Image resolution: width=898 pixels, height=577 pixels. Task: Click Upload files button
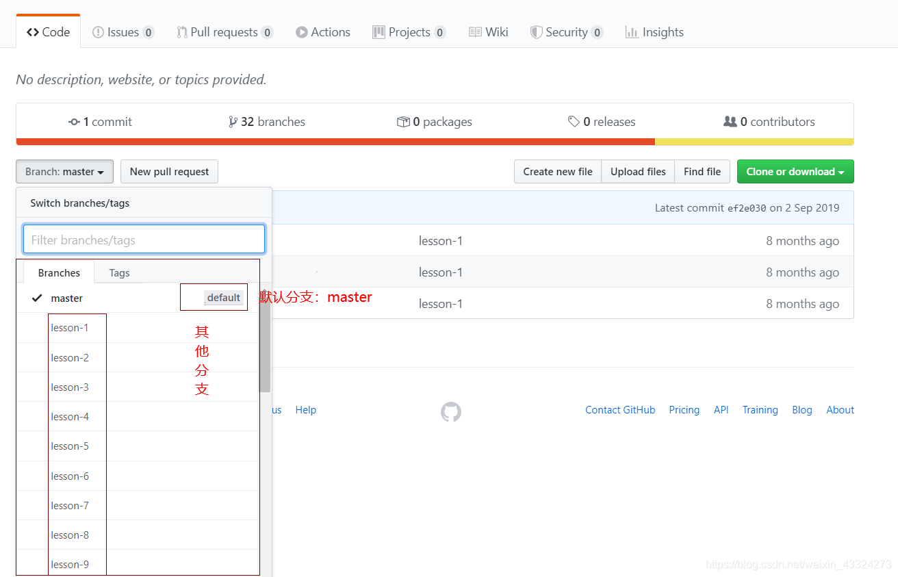pyautogui.click(x=638, y=172)
